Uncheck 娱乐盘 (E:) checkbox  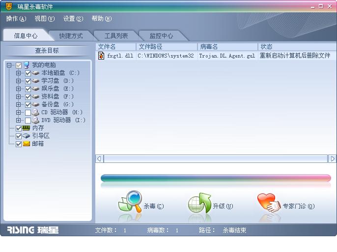28,89
